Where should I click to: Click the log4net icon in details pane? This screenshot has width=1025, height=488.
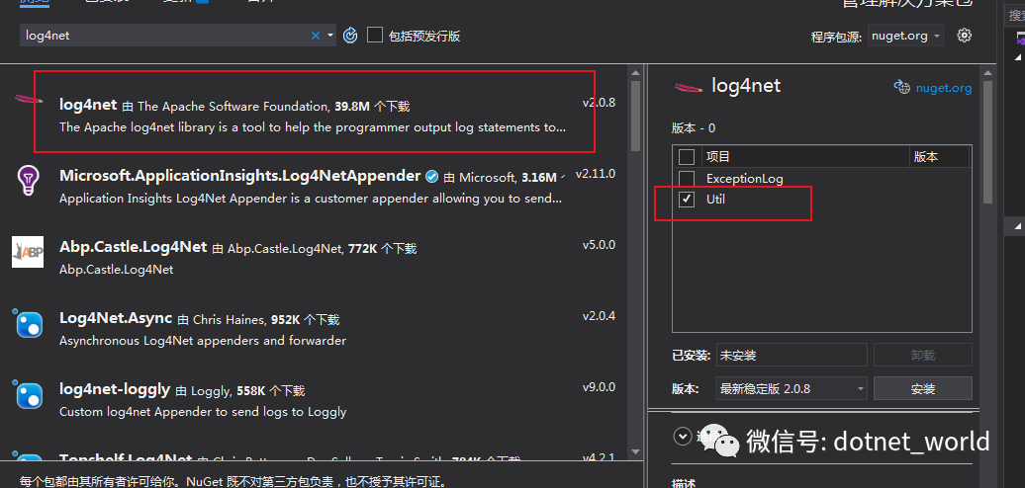[x=689, y=87]
